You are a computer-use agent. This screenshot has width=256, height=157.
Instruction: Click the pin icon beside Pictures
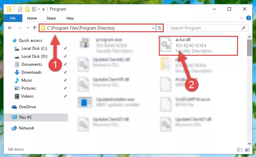[x=65, y=88]
